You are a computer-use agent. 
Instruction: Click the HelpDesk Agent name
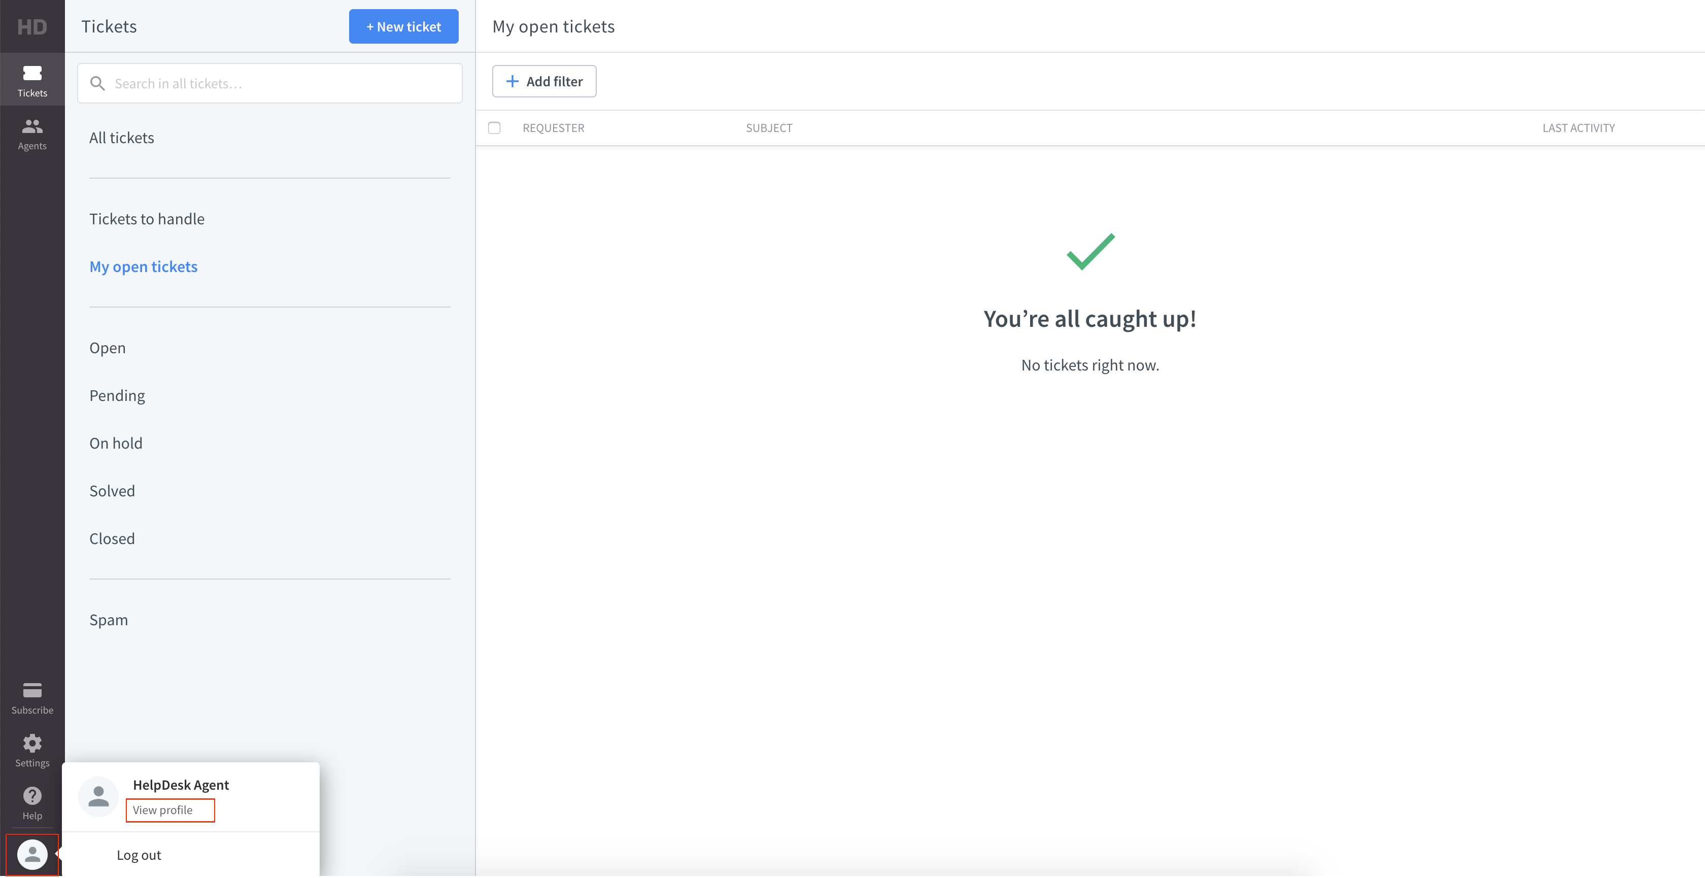181,785
